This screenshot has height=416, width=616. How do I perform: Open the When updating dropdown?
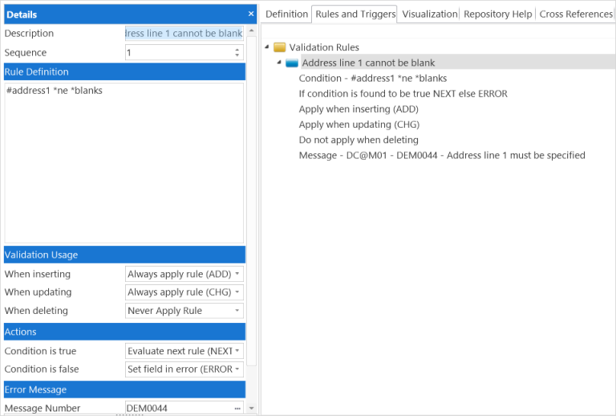point(237,292)
